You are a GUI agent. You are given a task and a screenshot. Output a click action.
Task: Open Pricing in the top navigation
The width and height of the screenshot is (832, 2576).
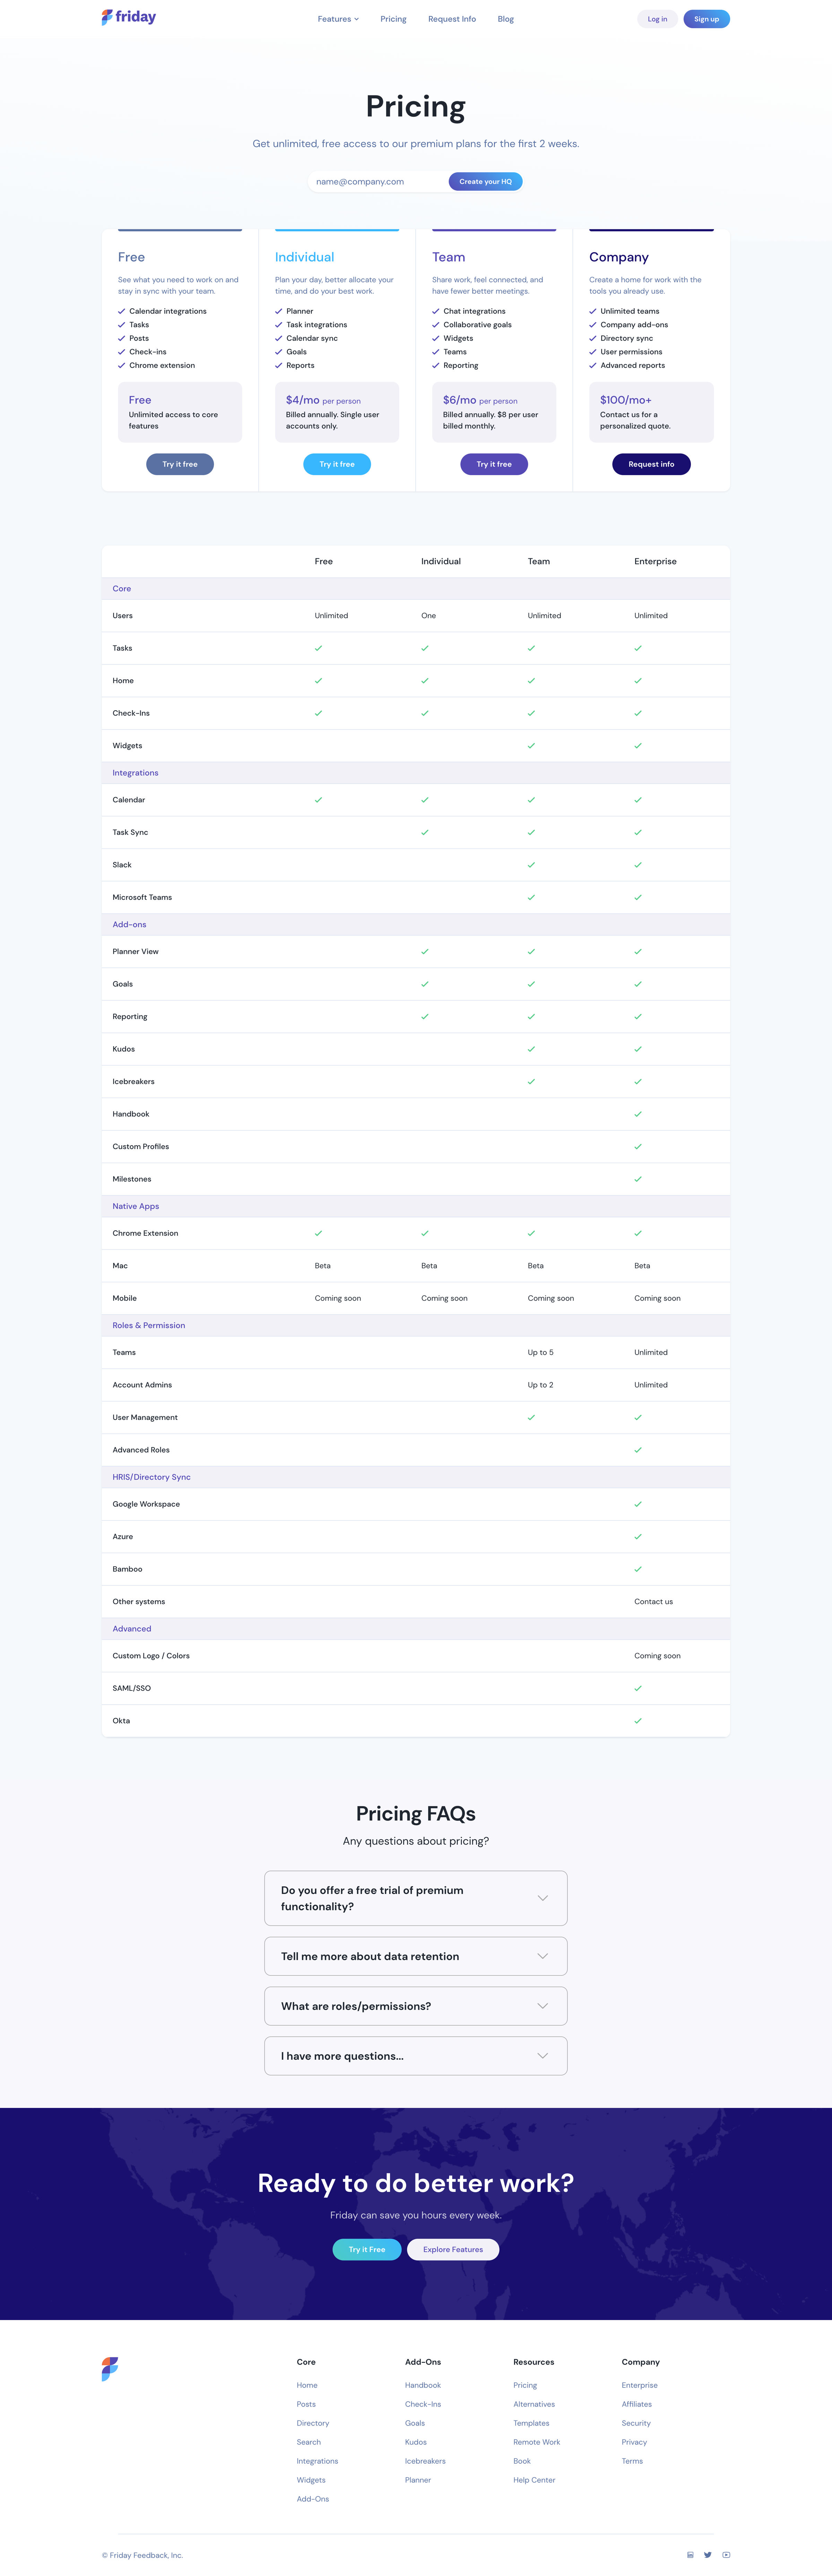click(x=393, y=19)
